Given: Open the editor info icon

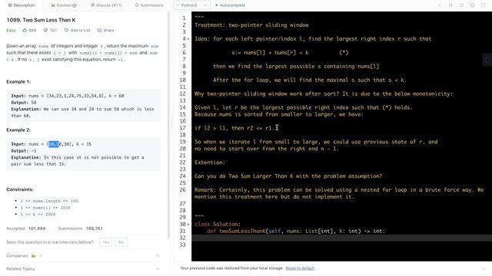Looking at the screenshot, I should tap(440, 5).
